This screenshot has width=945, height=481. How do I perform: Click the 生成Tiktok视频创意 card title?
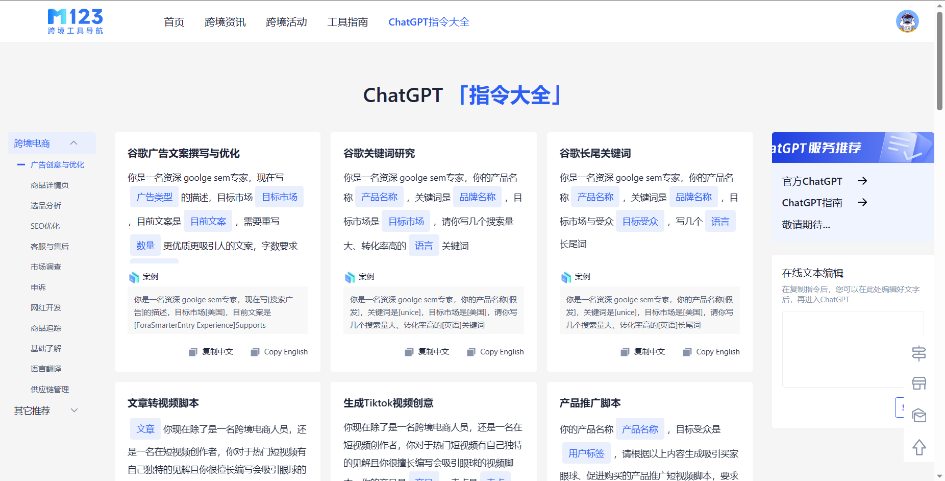click(388, 403)
